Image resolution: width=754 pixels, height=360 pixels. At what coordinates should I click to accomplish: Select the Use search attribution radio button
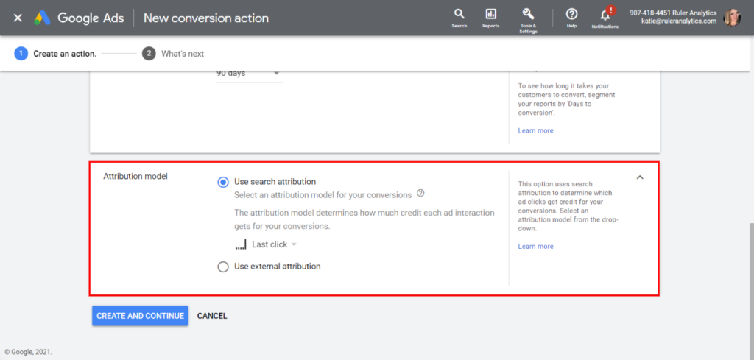click(x=223, y=182)
